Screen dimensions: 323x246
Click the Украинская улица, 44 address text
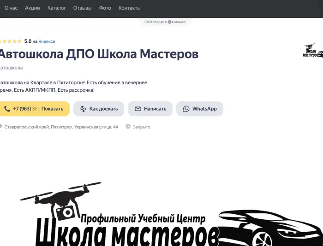click(x=96, y=127)
